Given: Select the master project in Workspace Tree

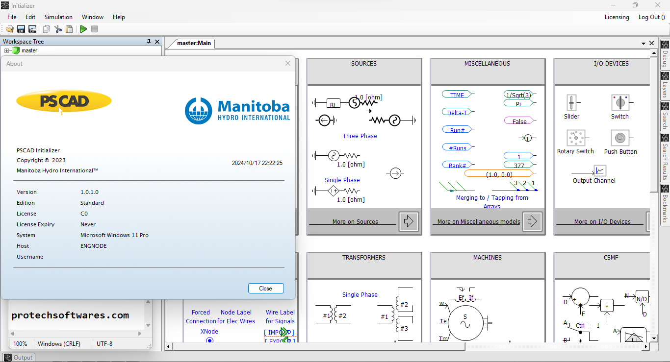Looking at the screenshot, I should [29, 50].
